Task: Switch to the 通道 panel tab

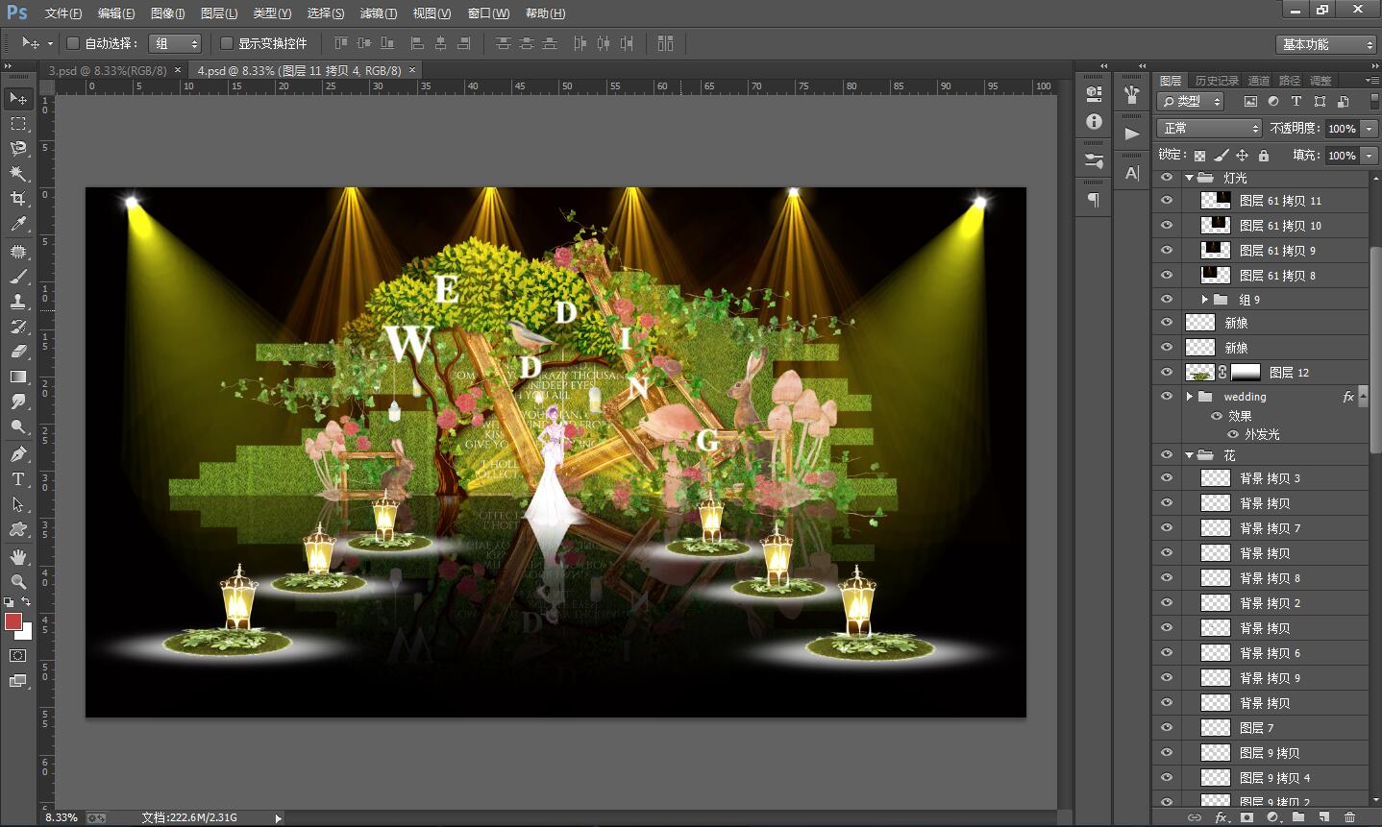Action: pyautogui.click(x=1258, y=81)
